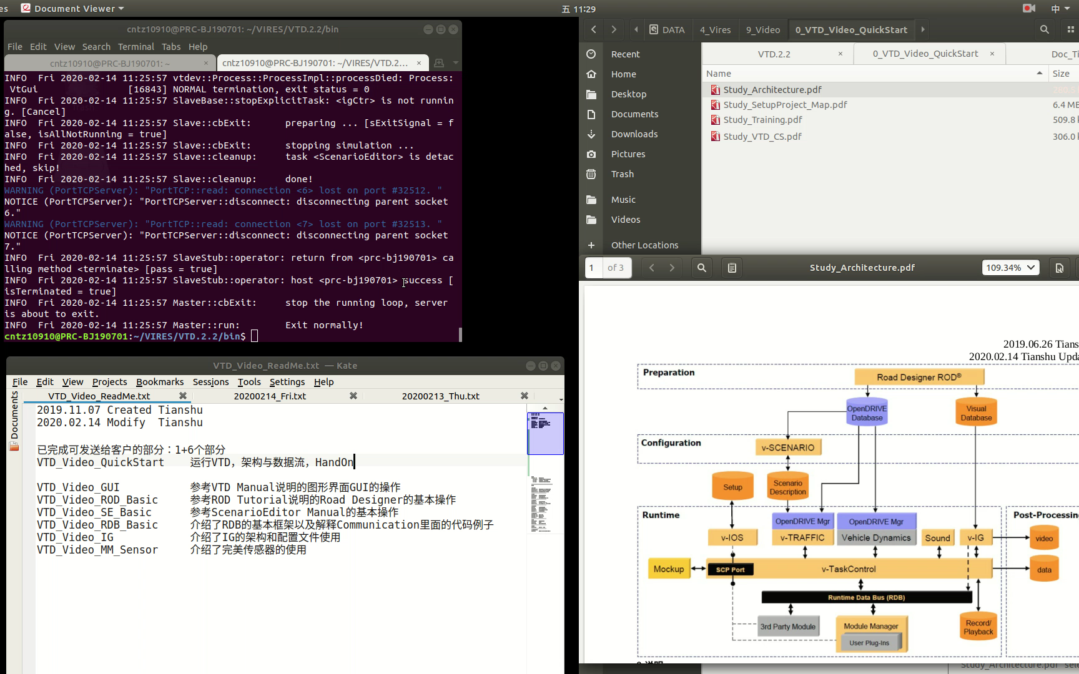This screenshot has height=674, width=1079.
Task: Click 4_Vires path bar button
Action: [716, 30]
